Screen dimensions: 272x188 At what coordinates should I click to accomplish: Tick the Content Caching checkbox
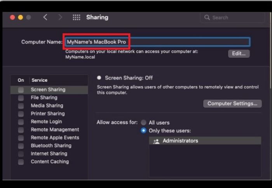click(21, 162)
